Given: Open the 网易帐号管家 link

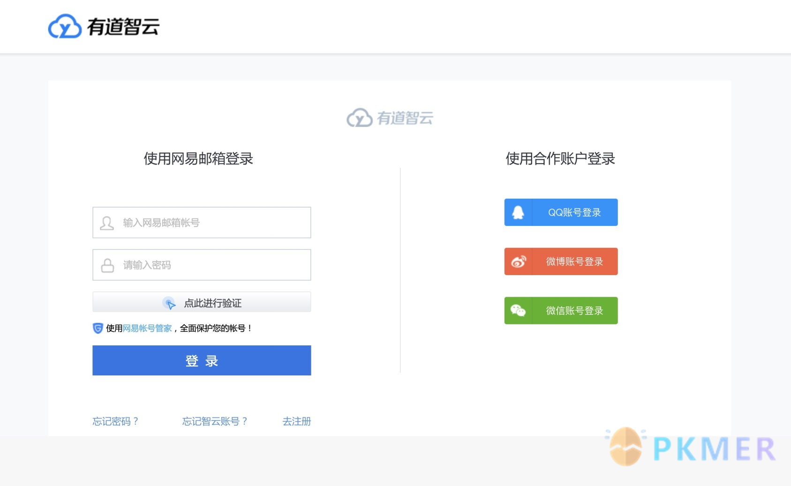Looking at the screenshot, I should 147,328.
